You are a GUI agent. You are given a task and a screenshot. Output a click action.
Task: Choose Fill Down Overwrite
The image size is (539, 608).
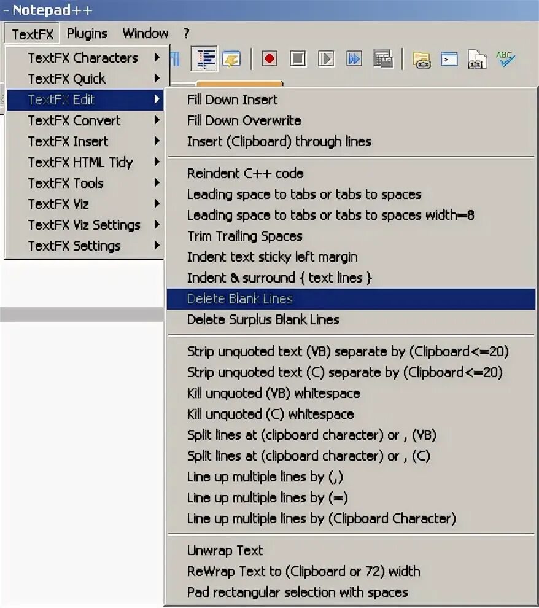[351, 120]
